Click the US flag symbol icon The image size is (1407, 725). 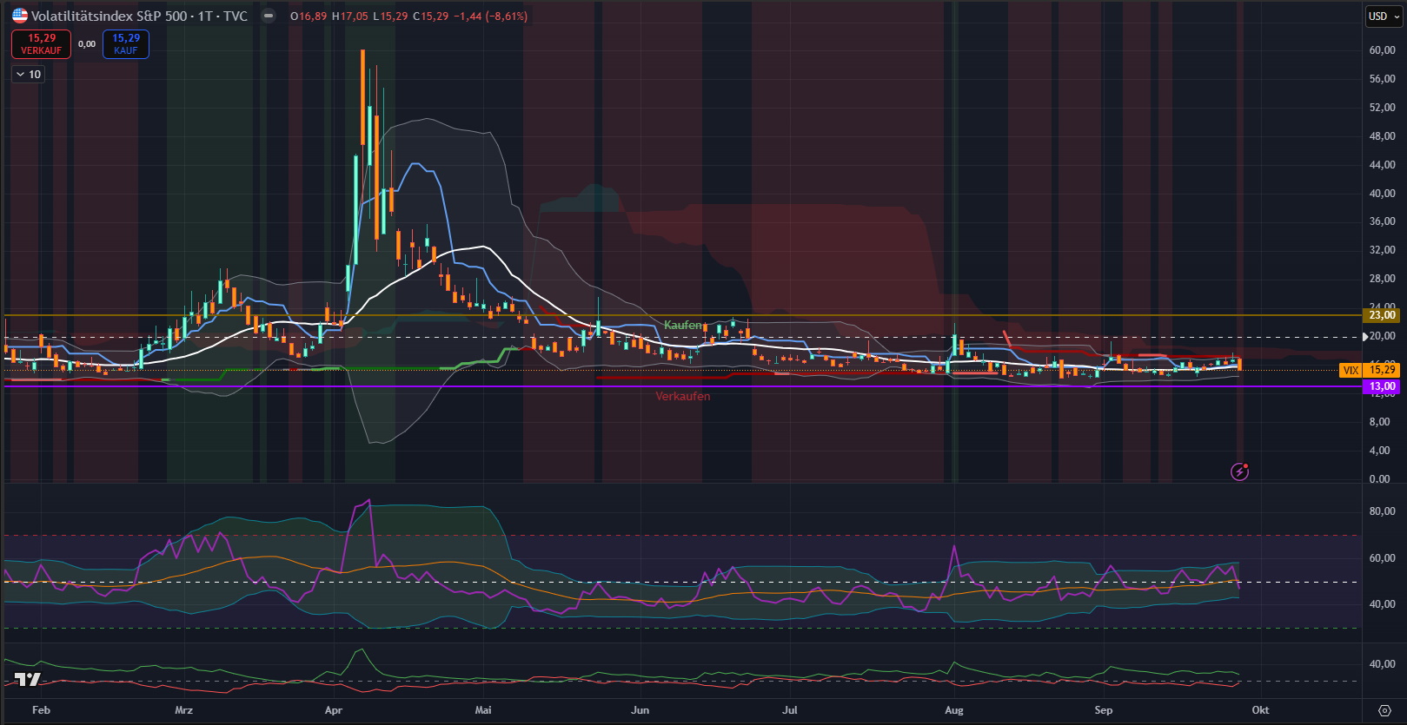pyautogui.click(x=19, y=16)
